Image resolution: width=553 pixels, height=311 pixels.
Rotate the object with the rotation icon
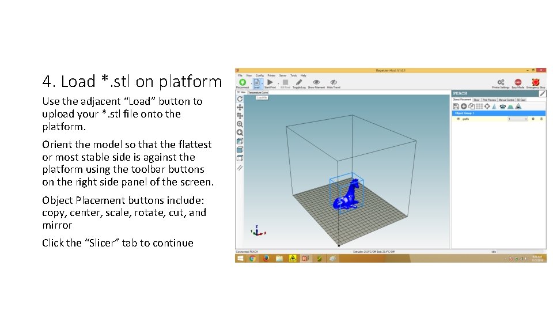tap(502, 106)
